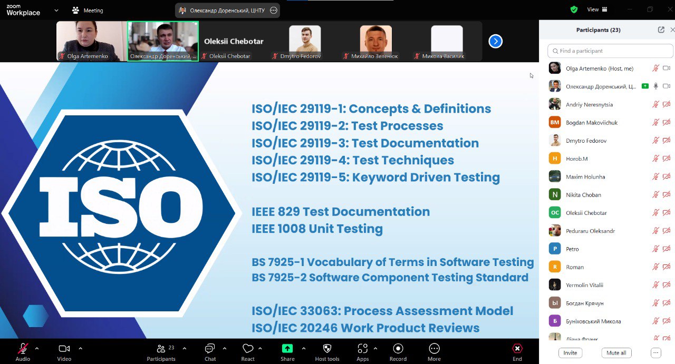Select Dmytro Fedorov's video tile

pyautogui.click(x=305, y=41)
